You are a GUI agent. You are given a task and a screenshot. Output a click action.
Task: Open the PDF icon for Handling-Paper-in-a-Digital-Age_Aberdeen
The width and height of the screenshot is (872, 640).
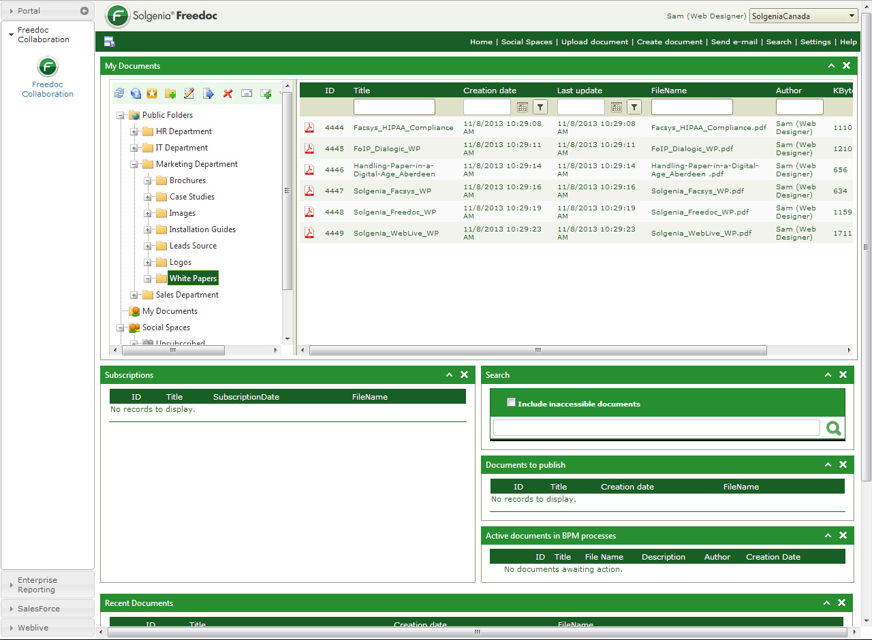[309, 170]
